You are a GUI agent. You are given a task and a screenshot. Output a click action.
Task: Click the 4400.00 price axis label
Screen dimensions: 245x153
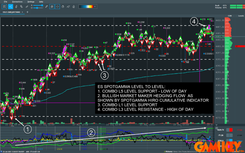point(220,47)
